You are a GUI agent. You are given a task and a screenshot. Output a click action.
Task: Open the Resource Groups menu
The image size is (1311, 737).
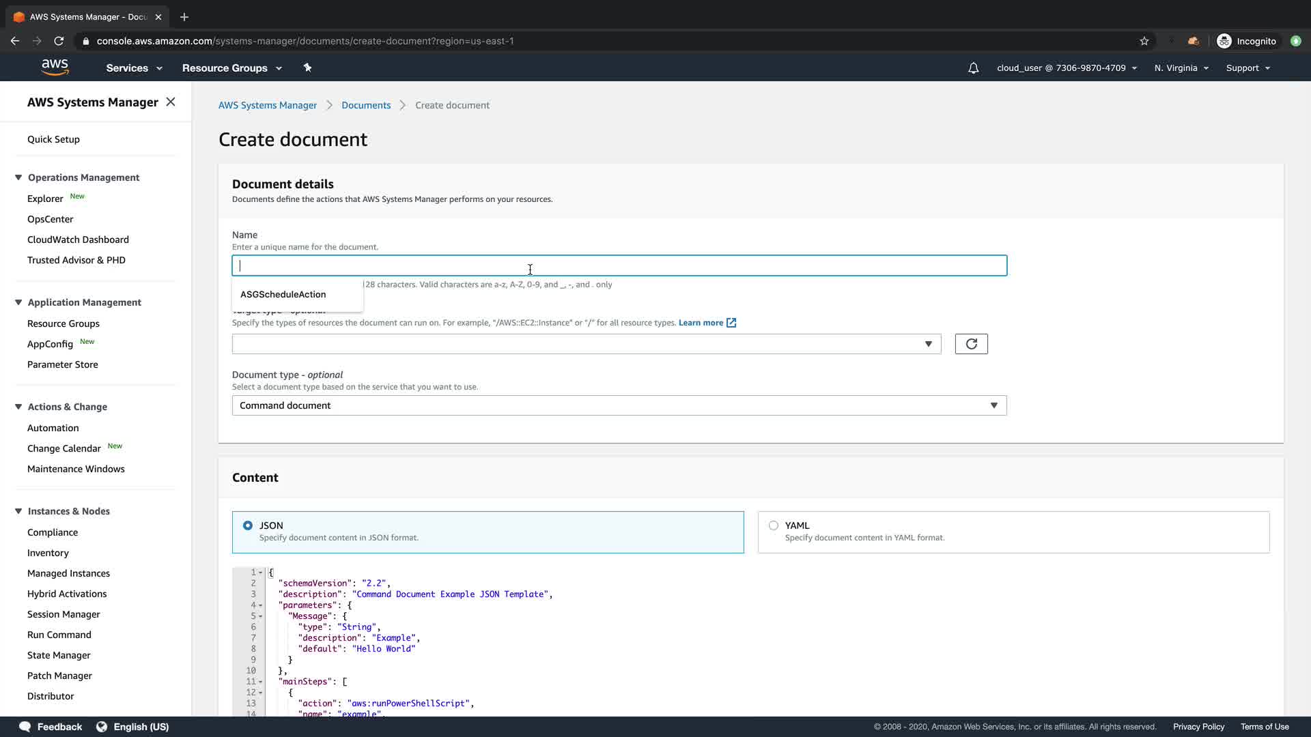point(231,68)
